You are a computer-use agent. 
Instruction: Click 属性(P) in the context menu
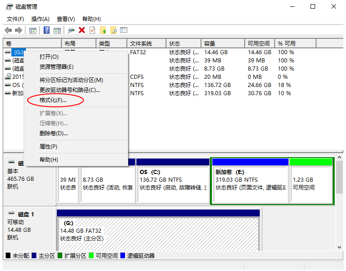click(x=48, y=147)
